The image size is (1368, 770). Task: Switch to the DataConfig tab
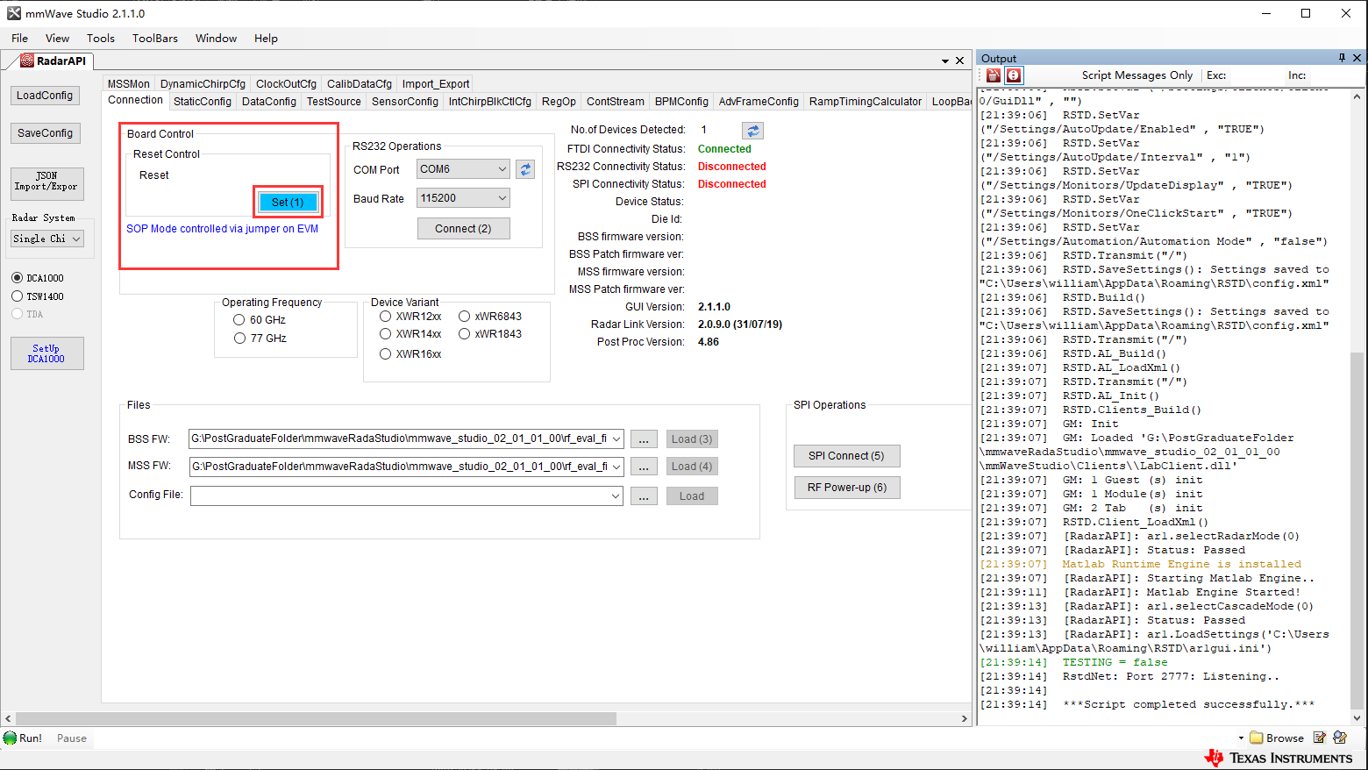pyautogui.click(x=269, y=102)
